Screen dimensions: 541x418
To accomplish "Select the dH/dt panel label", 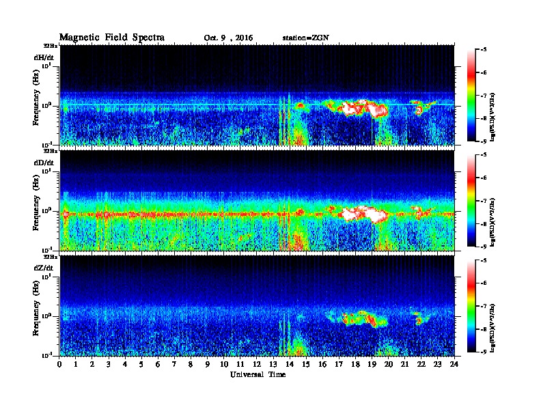I will pyautogui.click(x=44, y=57).
